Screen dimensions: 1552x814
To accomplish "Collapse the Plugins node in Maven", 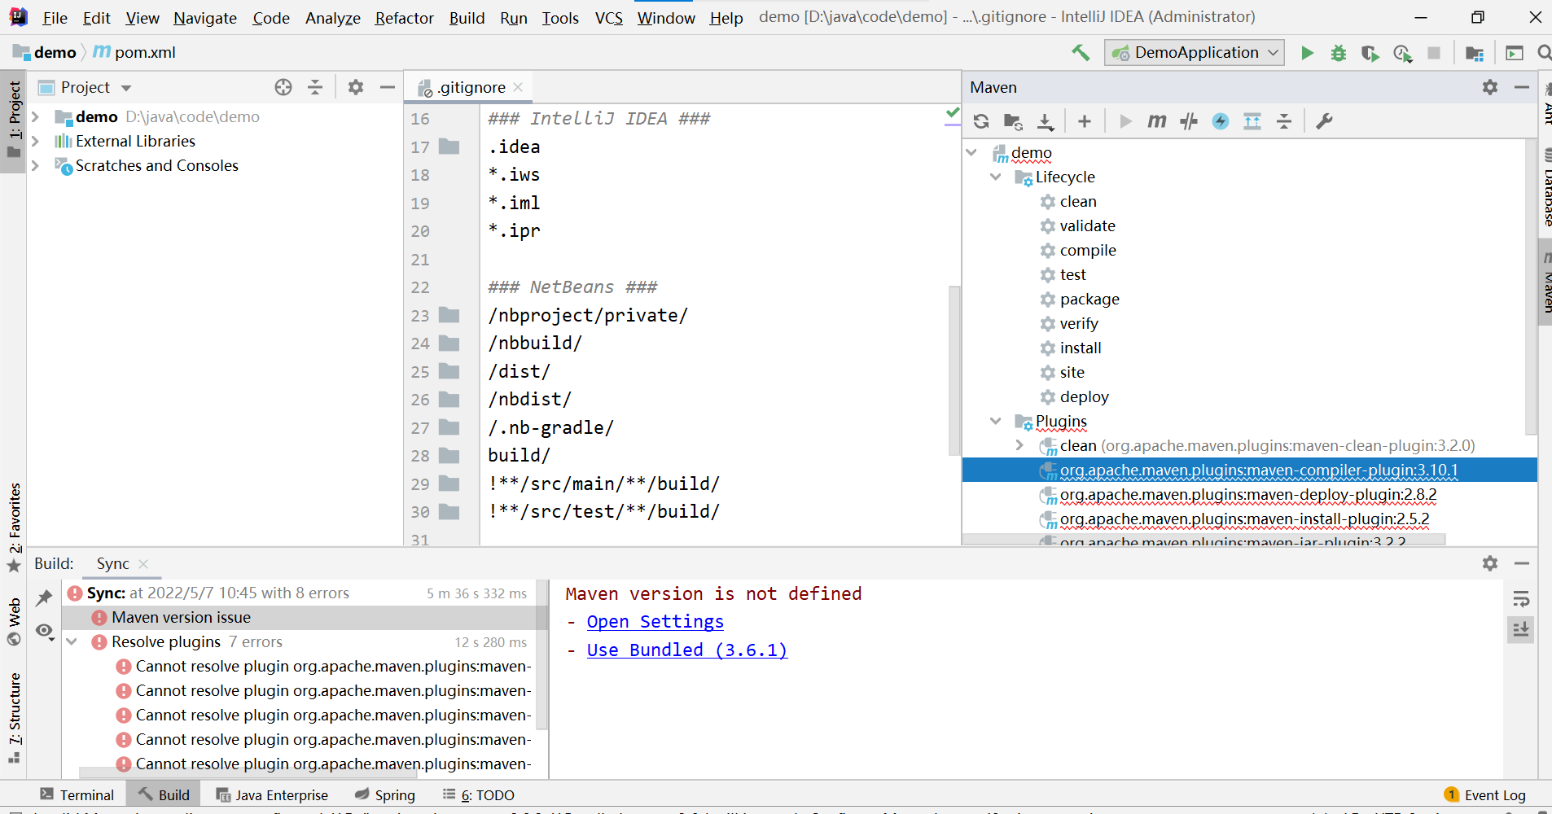I will click(996, 422).
